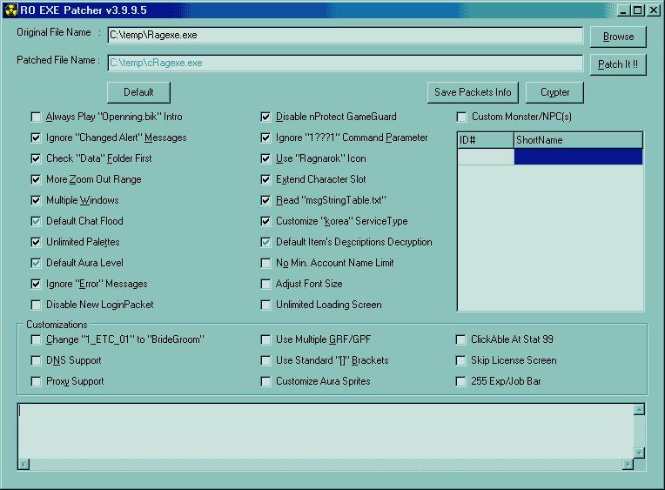The width and height of the screenshot is (665, 490).
Task: Click log area scroll right arrow
Action: (x=628, y=465)
